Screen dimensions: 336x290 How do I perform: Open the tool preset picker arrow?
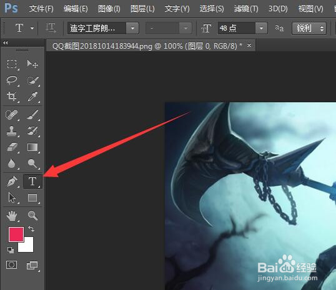(x=32, y=28)
